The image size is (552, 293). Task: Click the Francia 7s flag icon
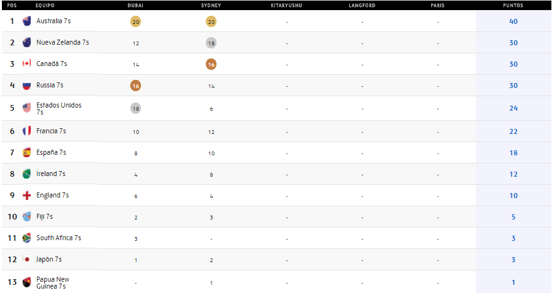(x=26, y=131)
